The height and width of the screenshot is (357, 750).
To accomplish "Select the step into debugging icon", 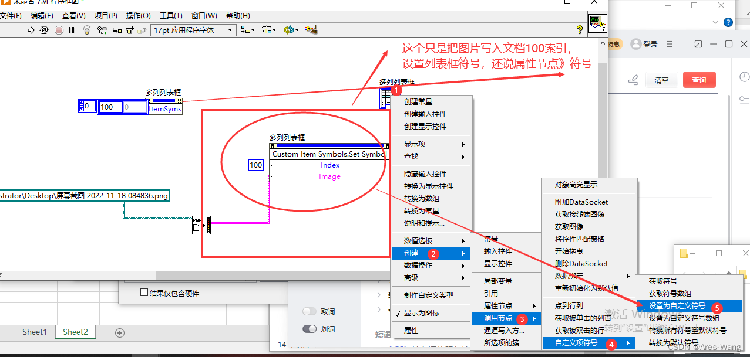I will coord(116,29).
